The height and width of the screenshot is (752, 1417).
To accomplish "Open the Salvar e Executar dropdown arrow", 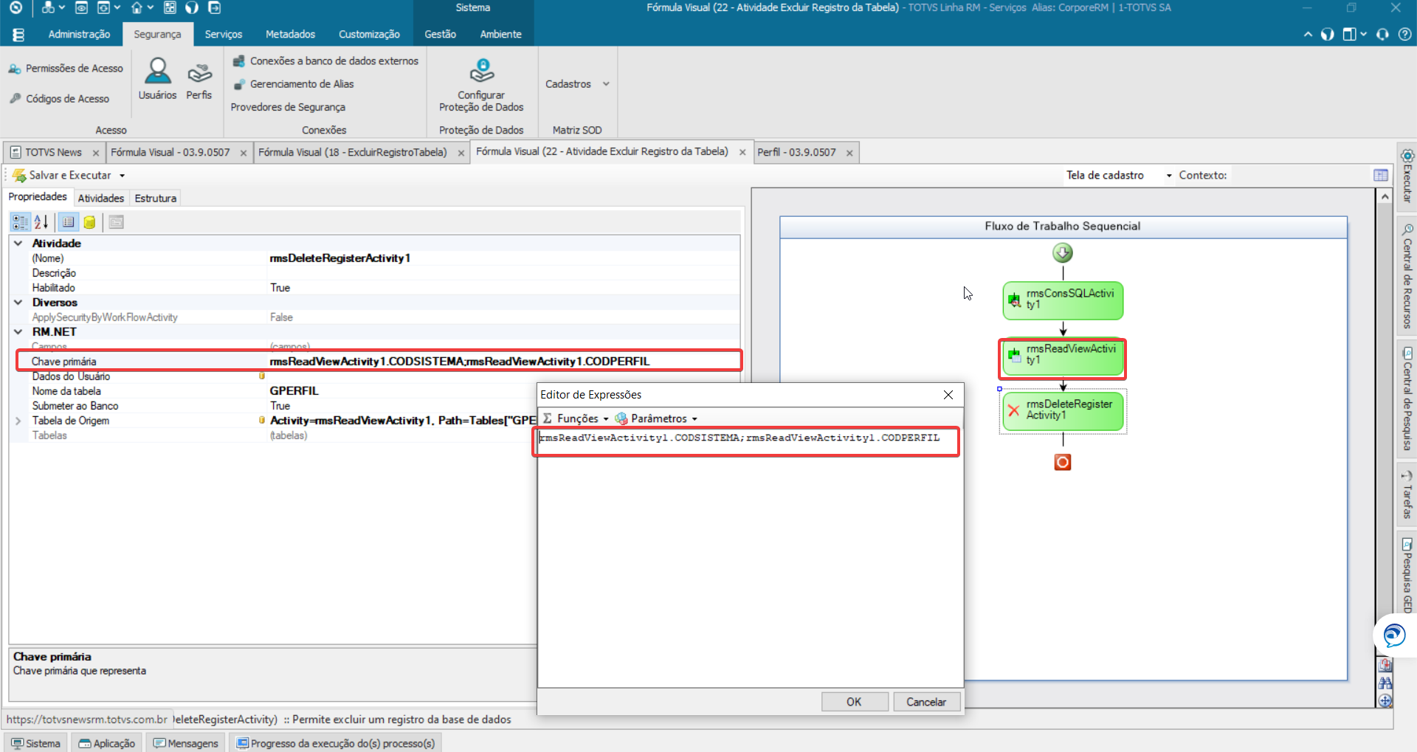I will (123, 176).
